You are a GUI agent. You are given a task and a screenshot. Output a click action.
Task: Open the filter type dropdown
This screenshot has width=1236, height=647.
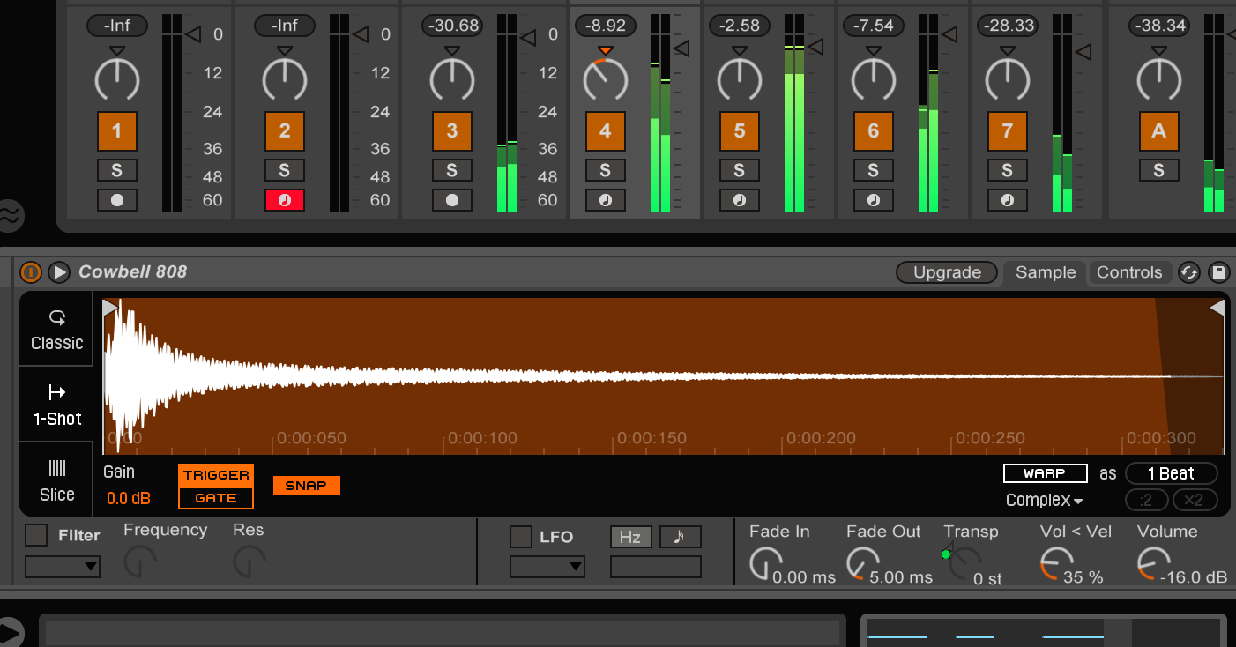[x=62, y=566]
